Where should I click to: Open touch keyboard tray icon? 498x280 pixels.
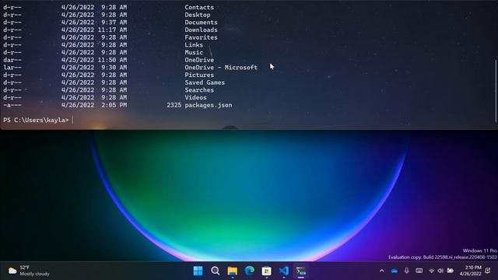click(419, 271)
